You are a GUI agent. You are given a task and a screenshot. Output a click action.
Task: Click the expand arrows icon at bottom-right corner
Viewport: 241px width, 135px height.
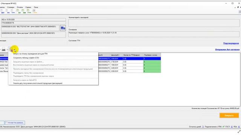pos(239,132)
